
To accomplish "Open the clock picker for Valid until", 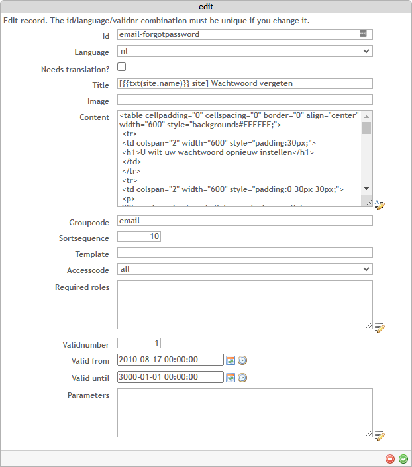I will coord(242,378).
